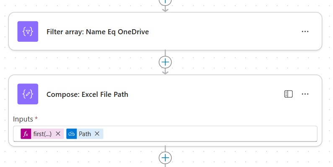Remove the Path dynamic content token
Viewport: 333px width, 167px height.
(x=97, y=134)
